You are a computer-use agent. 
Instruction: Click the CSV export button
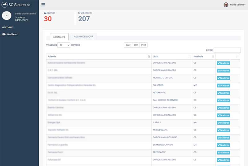[136, 45]
